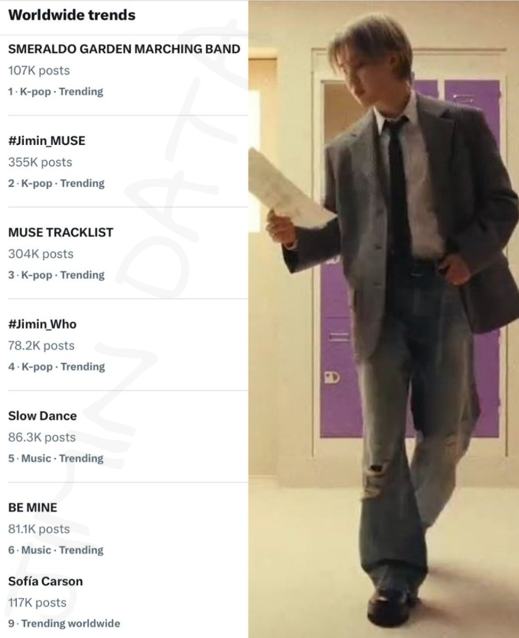Click the Worldwide trends heading

72,15
